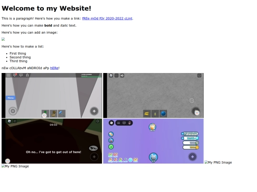257x192 pixels.
Task: Click round Roblox logo button in purple screenshot
Action: (111, 123)
